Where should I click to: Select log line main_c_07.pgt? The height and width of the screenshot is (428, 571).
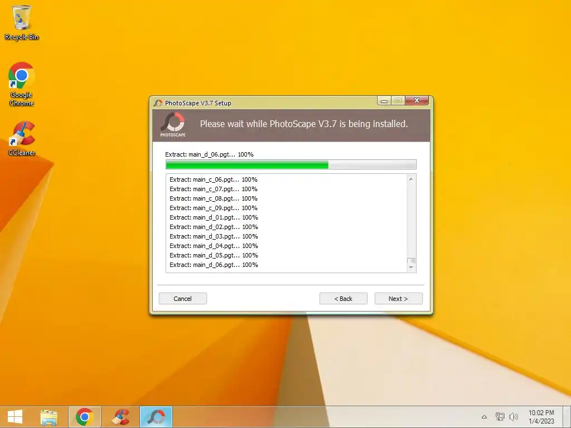(x=214, y=189)
